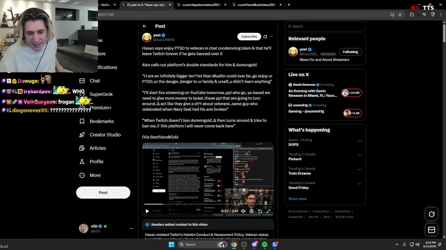The height and width of the screenshot is (250, 446).
Task: Play the embedded video
Action: coord(147,211)
